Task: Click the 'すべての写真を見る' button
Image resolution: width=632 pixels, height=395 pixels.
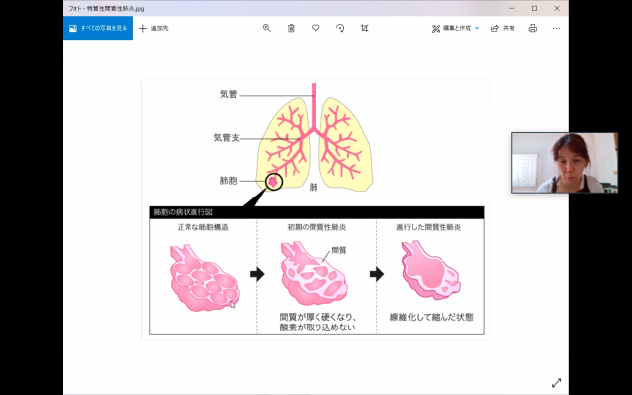Action: point(98,28)
